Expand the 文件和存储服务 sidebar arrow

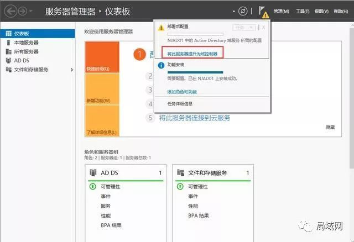coord(72,70)
